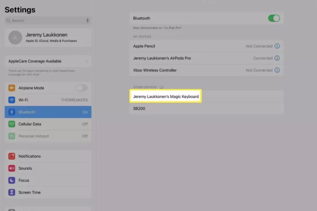Open the JL profile avatar
Screen dimensions: 317x211
coord(15,37)
